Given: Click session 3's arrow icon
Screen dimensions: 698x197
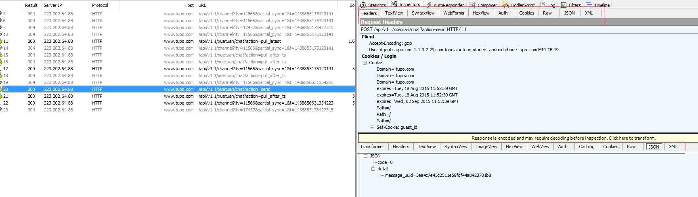Looking at the screenshot, I should [1, 14].
